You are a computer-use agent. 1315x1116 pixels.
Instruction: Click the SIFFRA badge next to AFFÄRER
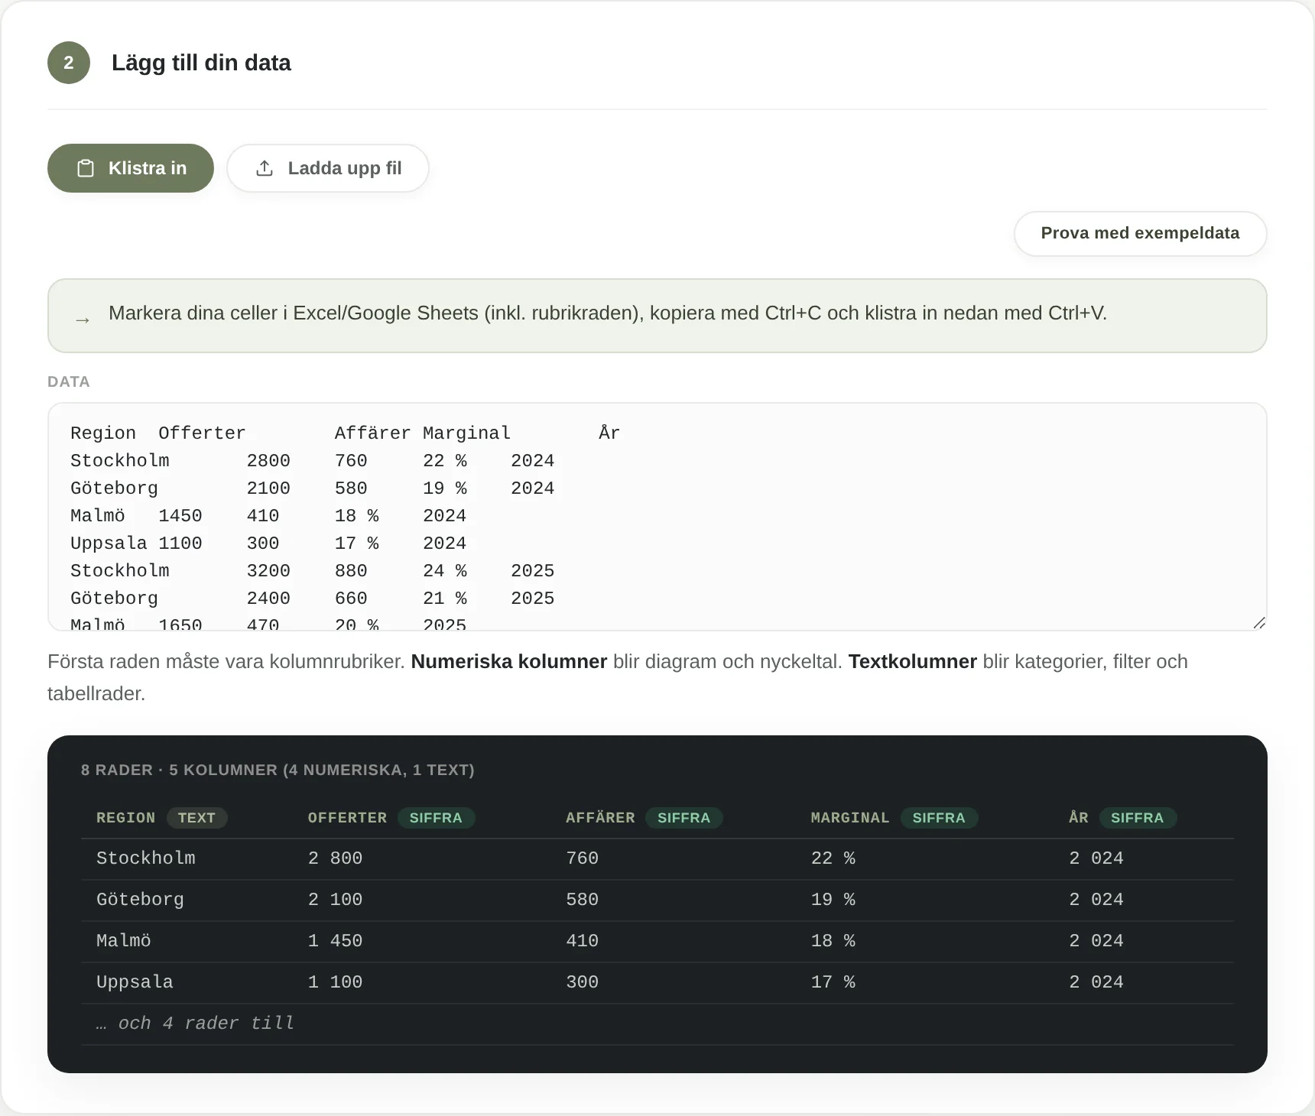[683, 818]
